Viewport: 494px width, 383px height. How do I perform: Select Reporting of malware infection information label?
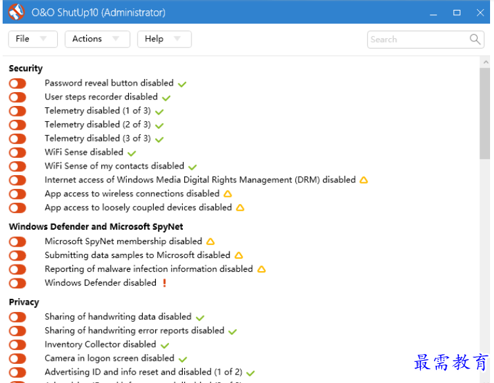149,269
